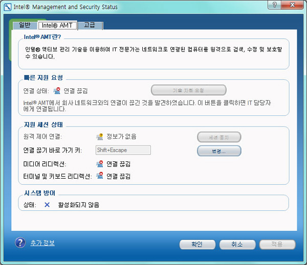The image size is (307, 265).
Task: Click the 지원 세션 상태 section heading
Action: pos(43,125)
